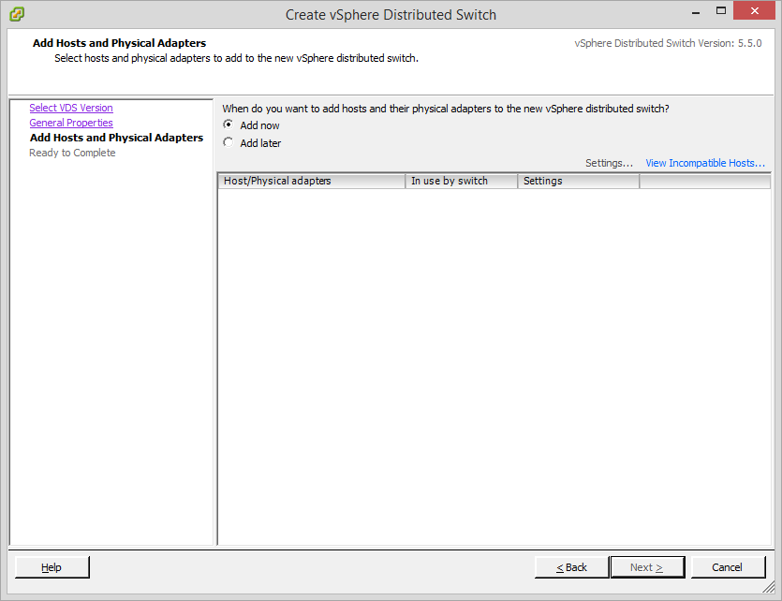Click the Next button
This screenshot has width=782, height=601.
click(x=647, y=567)
